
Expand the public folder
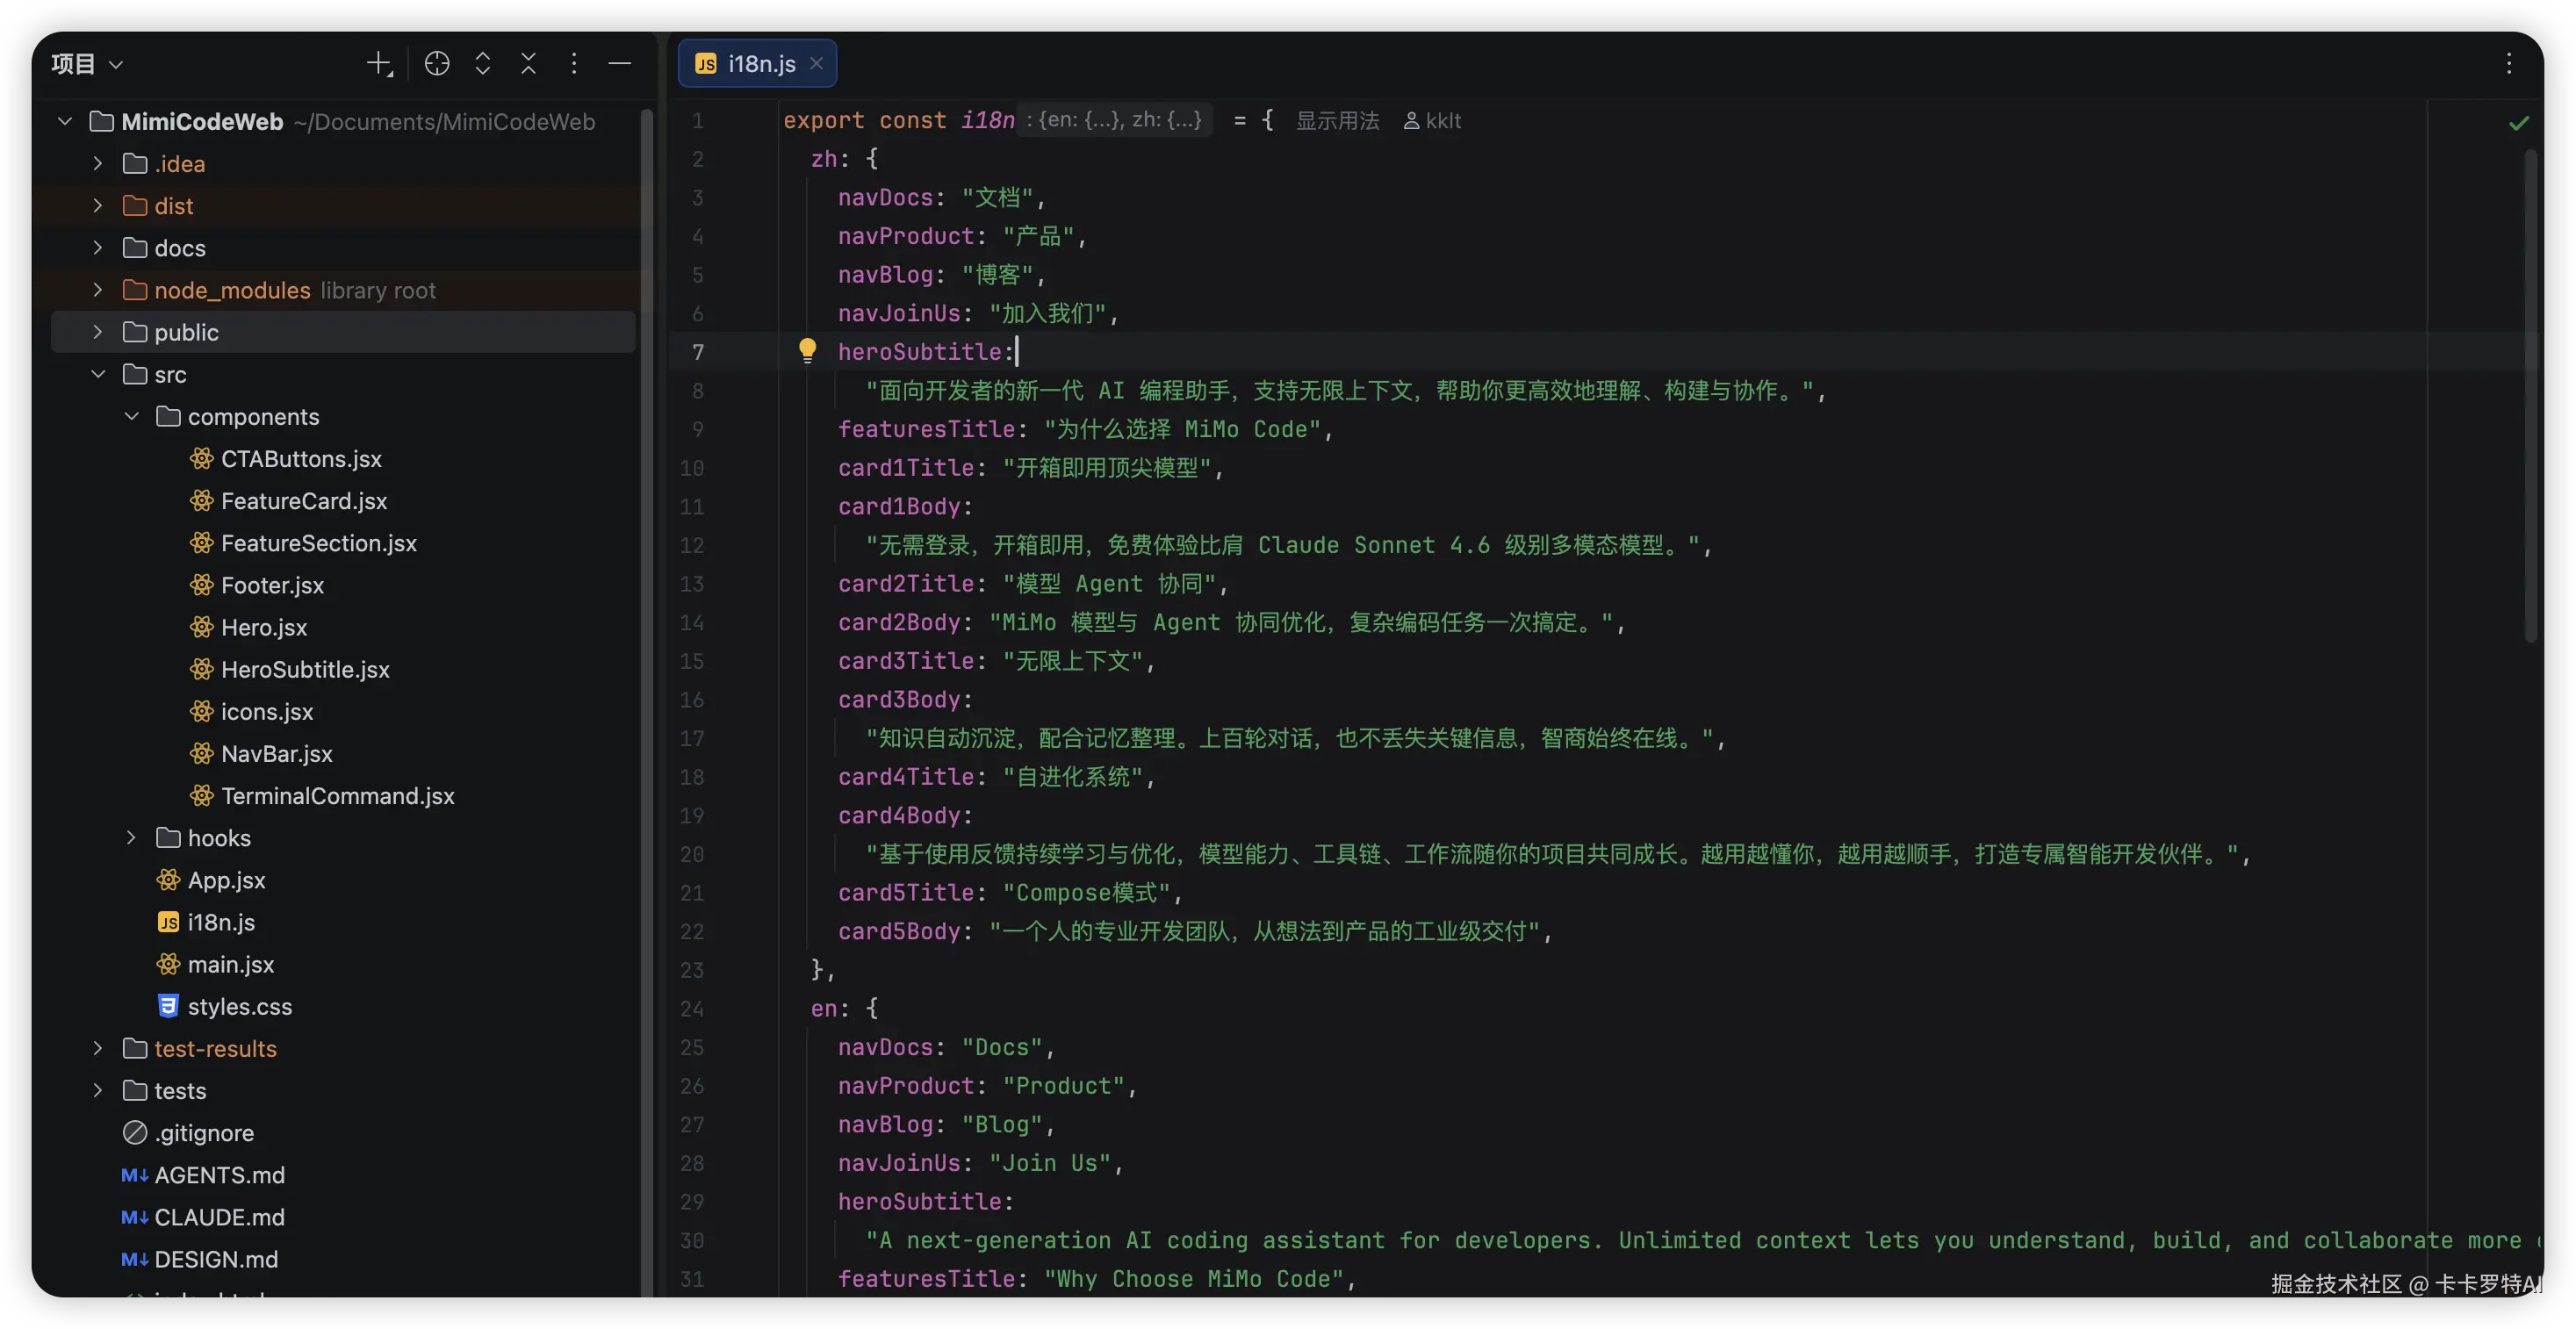(x=97, y=332)
